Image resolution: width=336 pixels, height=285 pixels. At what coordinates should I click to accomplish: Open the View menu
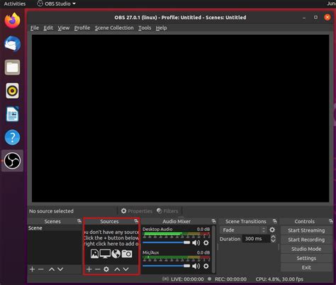[64, 28]
